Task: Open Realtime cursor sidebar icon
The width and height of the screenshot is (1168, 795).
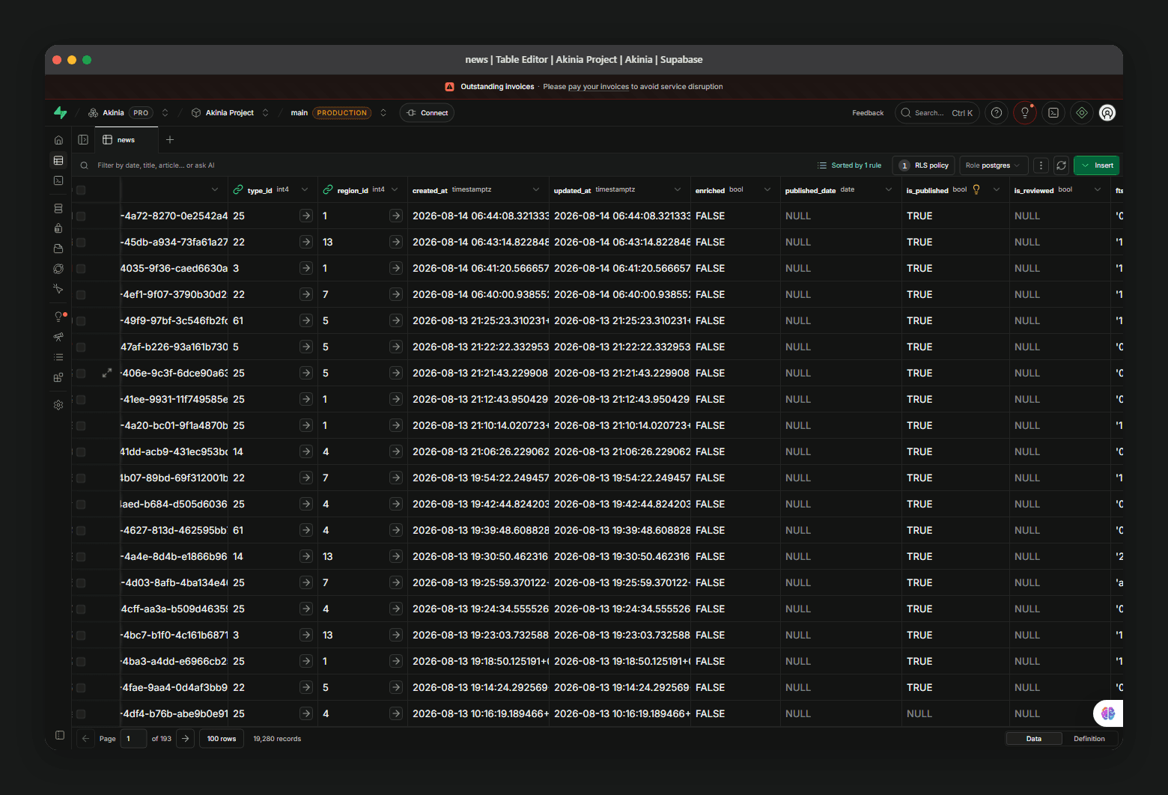Action: 58,289
